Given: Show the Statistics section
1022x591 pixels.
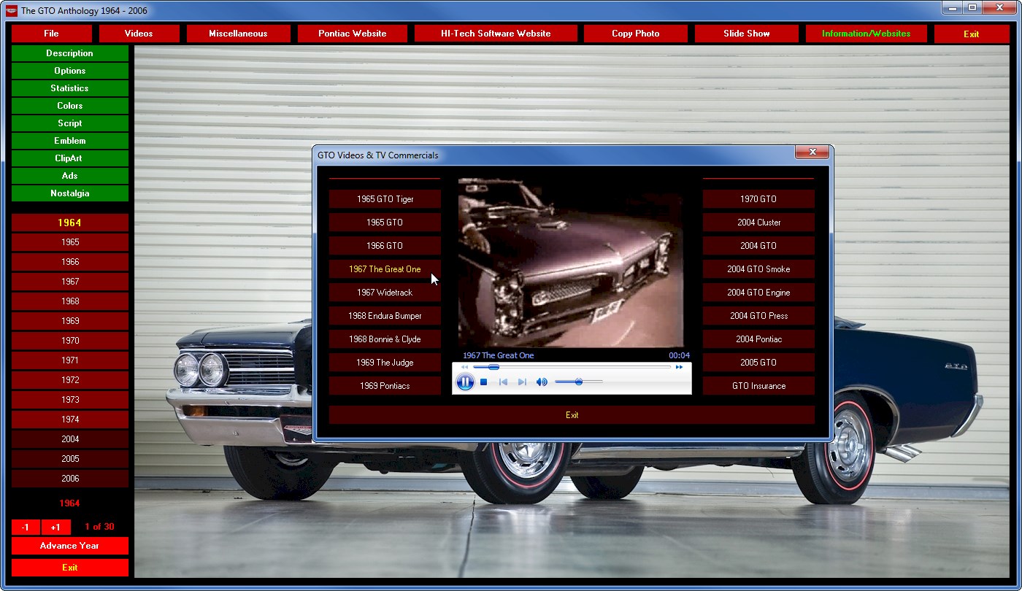Looking at the screenshot, I should 70,88.
